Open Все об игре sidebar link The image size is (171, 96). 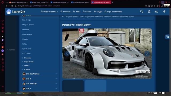coord(27,20)
